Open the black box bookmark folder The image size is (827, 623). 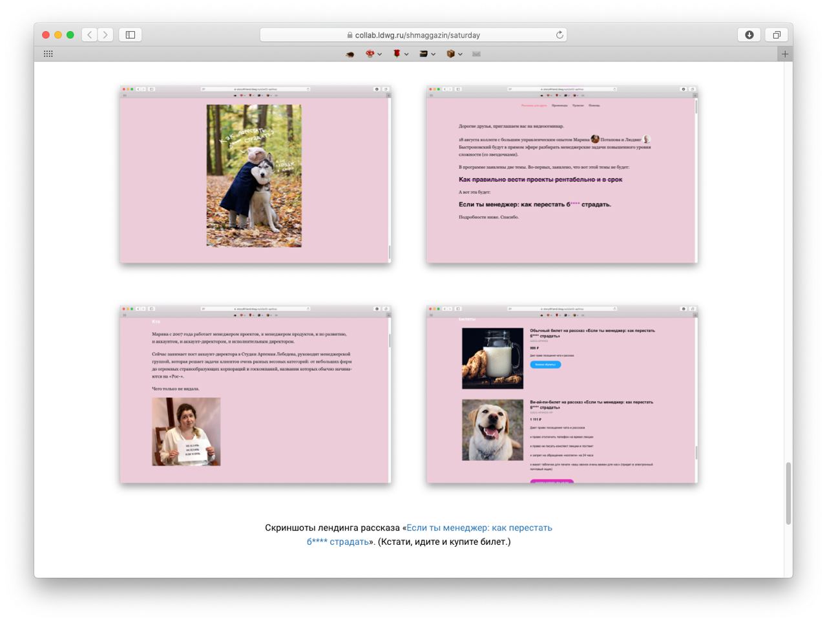(427, 54)
